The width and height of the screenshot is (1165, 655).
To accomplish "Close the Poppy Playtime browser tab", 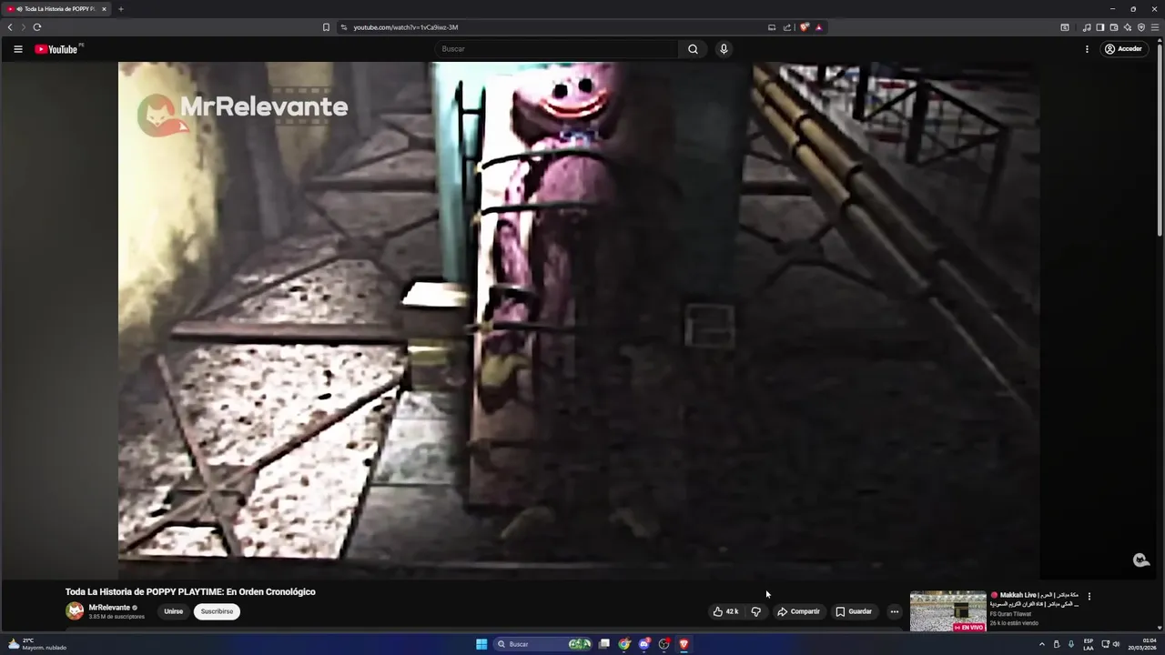I will tap(104, 9).
